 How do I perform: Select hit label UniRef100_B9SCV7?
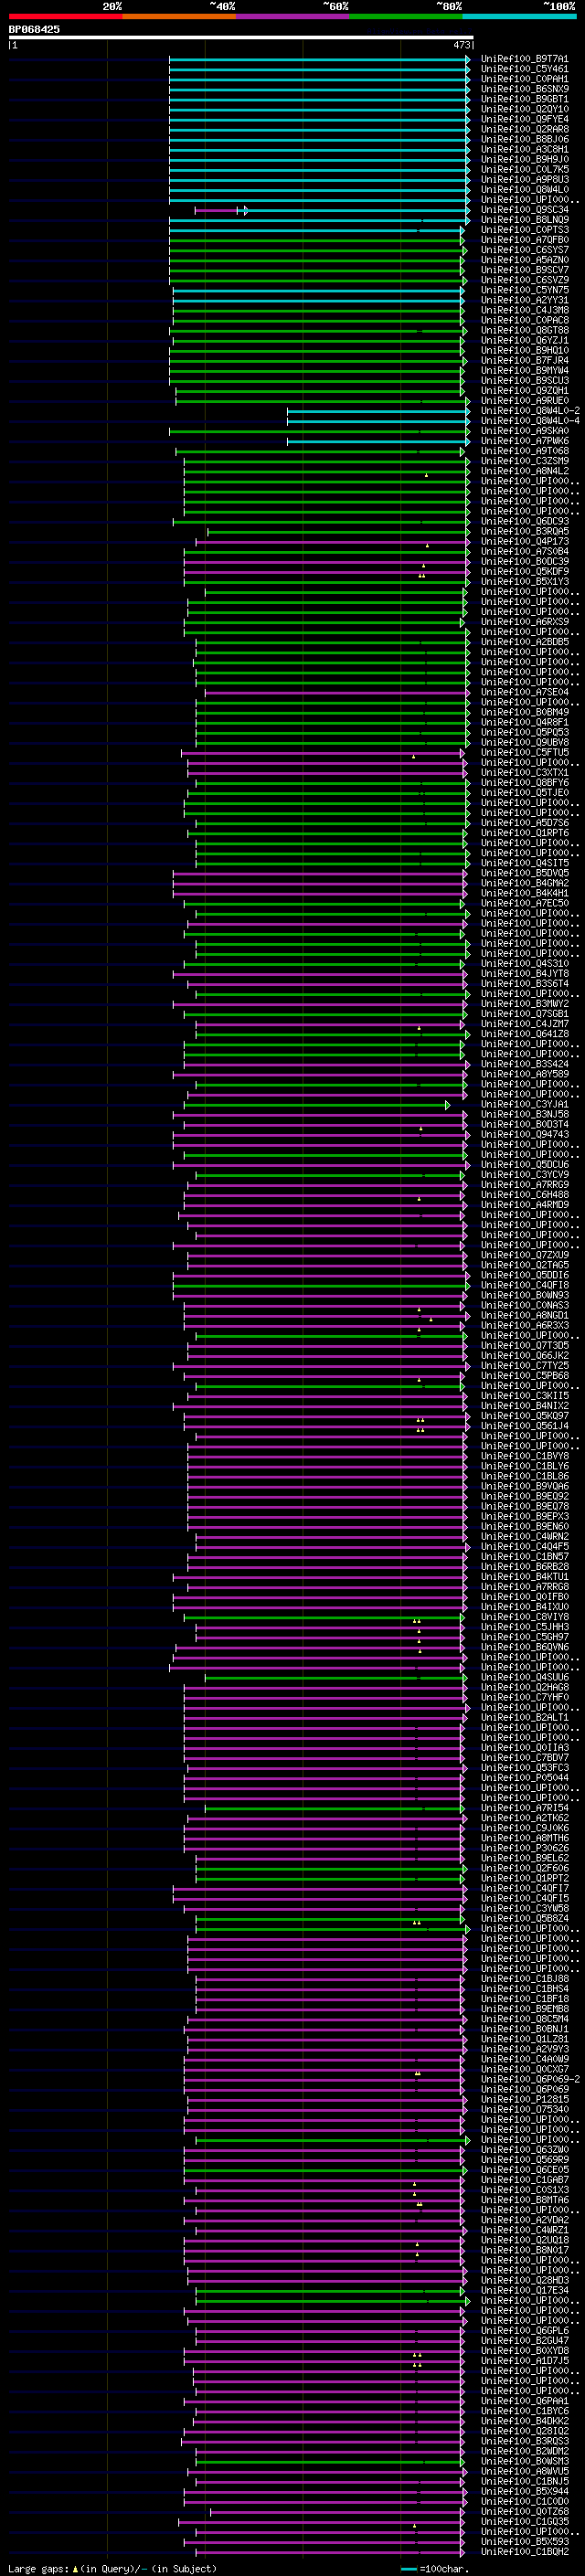coord(524,270)
